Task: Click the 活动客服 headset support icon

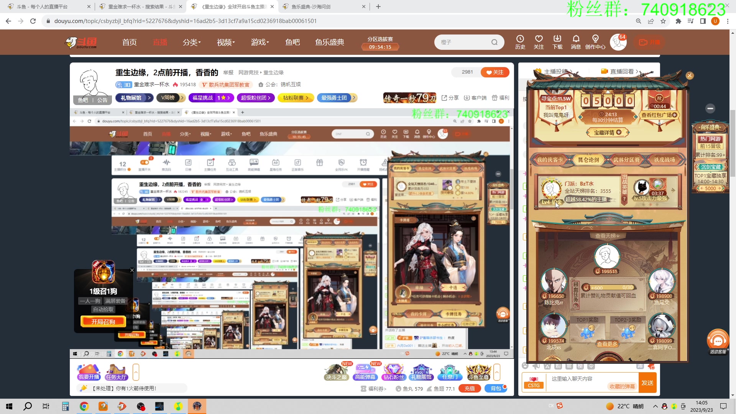Action: click(x=718, y=342)
